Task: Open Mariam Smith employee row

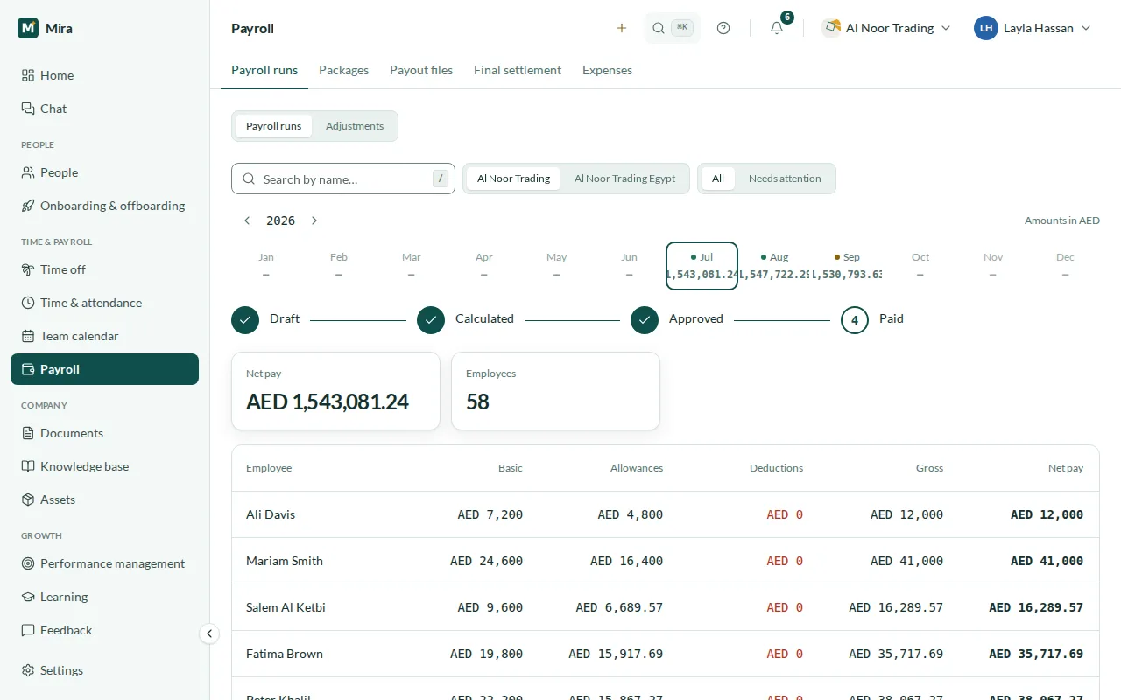Action: point(666,561)
